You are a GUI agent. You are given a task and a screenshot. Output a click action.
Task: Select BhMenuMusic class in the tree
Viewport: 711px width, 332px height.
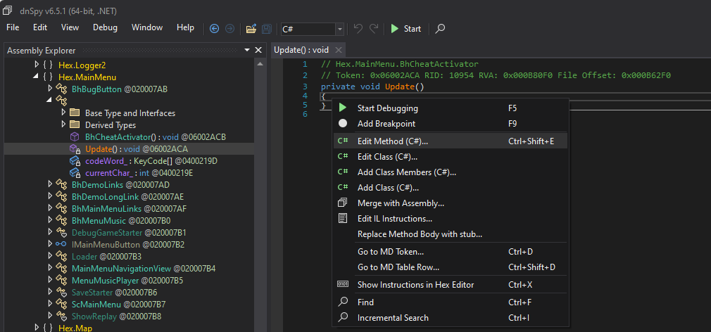[99, 220]
